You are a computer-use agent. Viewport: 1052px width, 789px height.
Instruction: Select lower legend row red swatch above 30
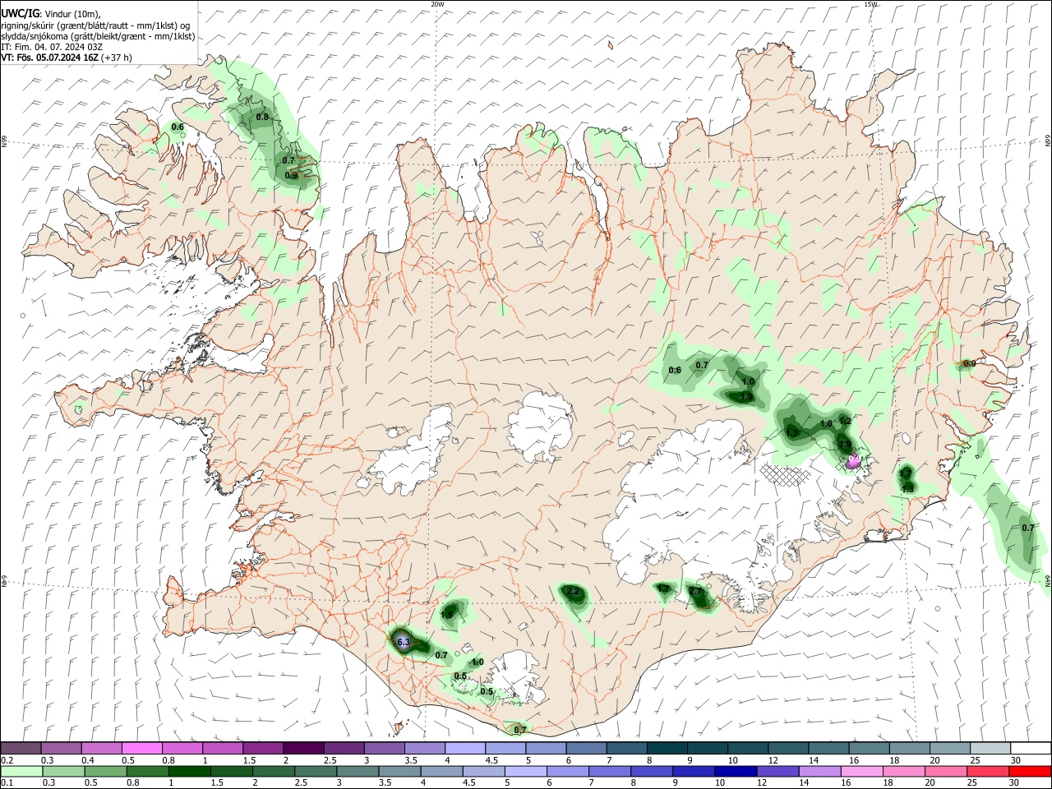pos(1029,771)
